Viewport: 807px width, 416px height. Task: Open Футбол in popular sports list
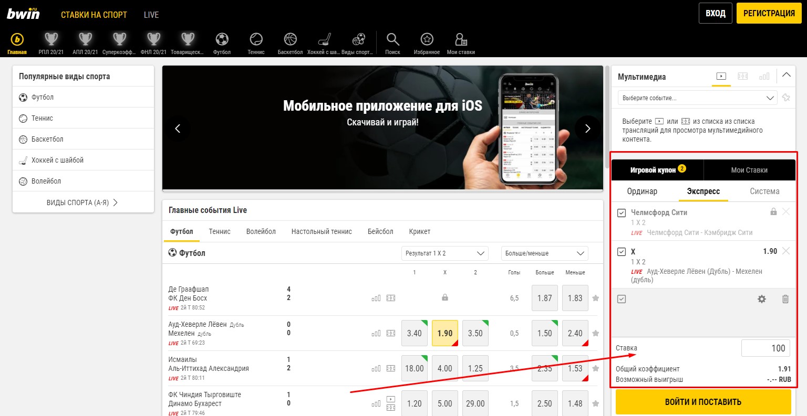tap(83, 97)
